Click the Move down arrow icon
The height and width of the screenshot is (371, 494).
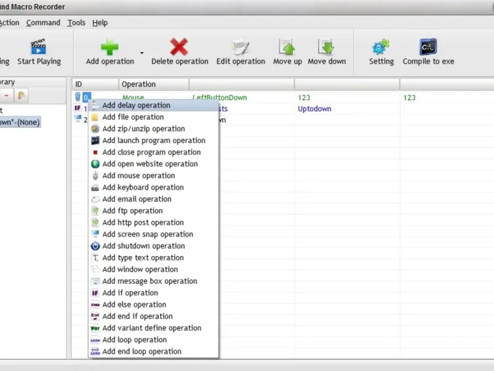click(327, 47)
